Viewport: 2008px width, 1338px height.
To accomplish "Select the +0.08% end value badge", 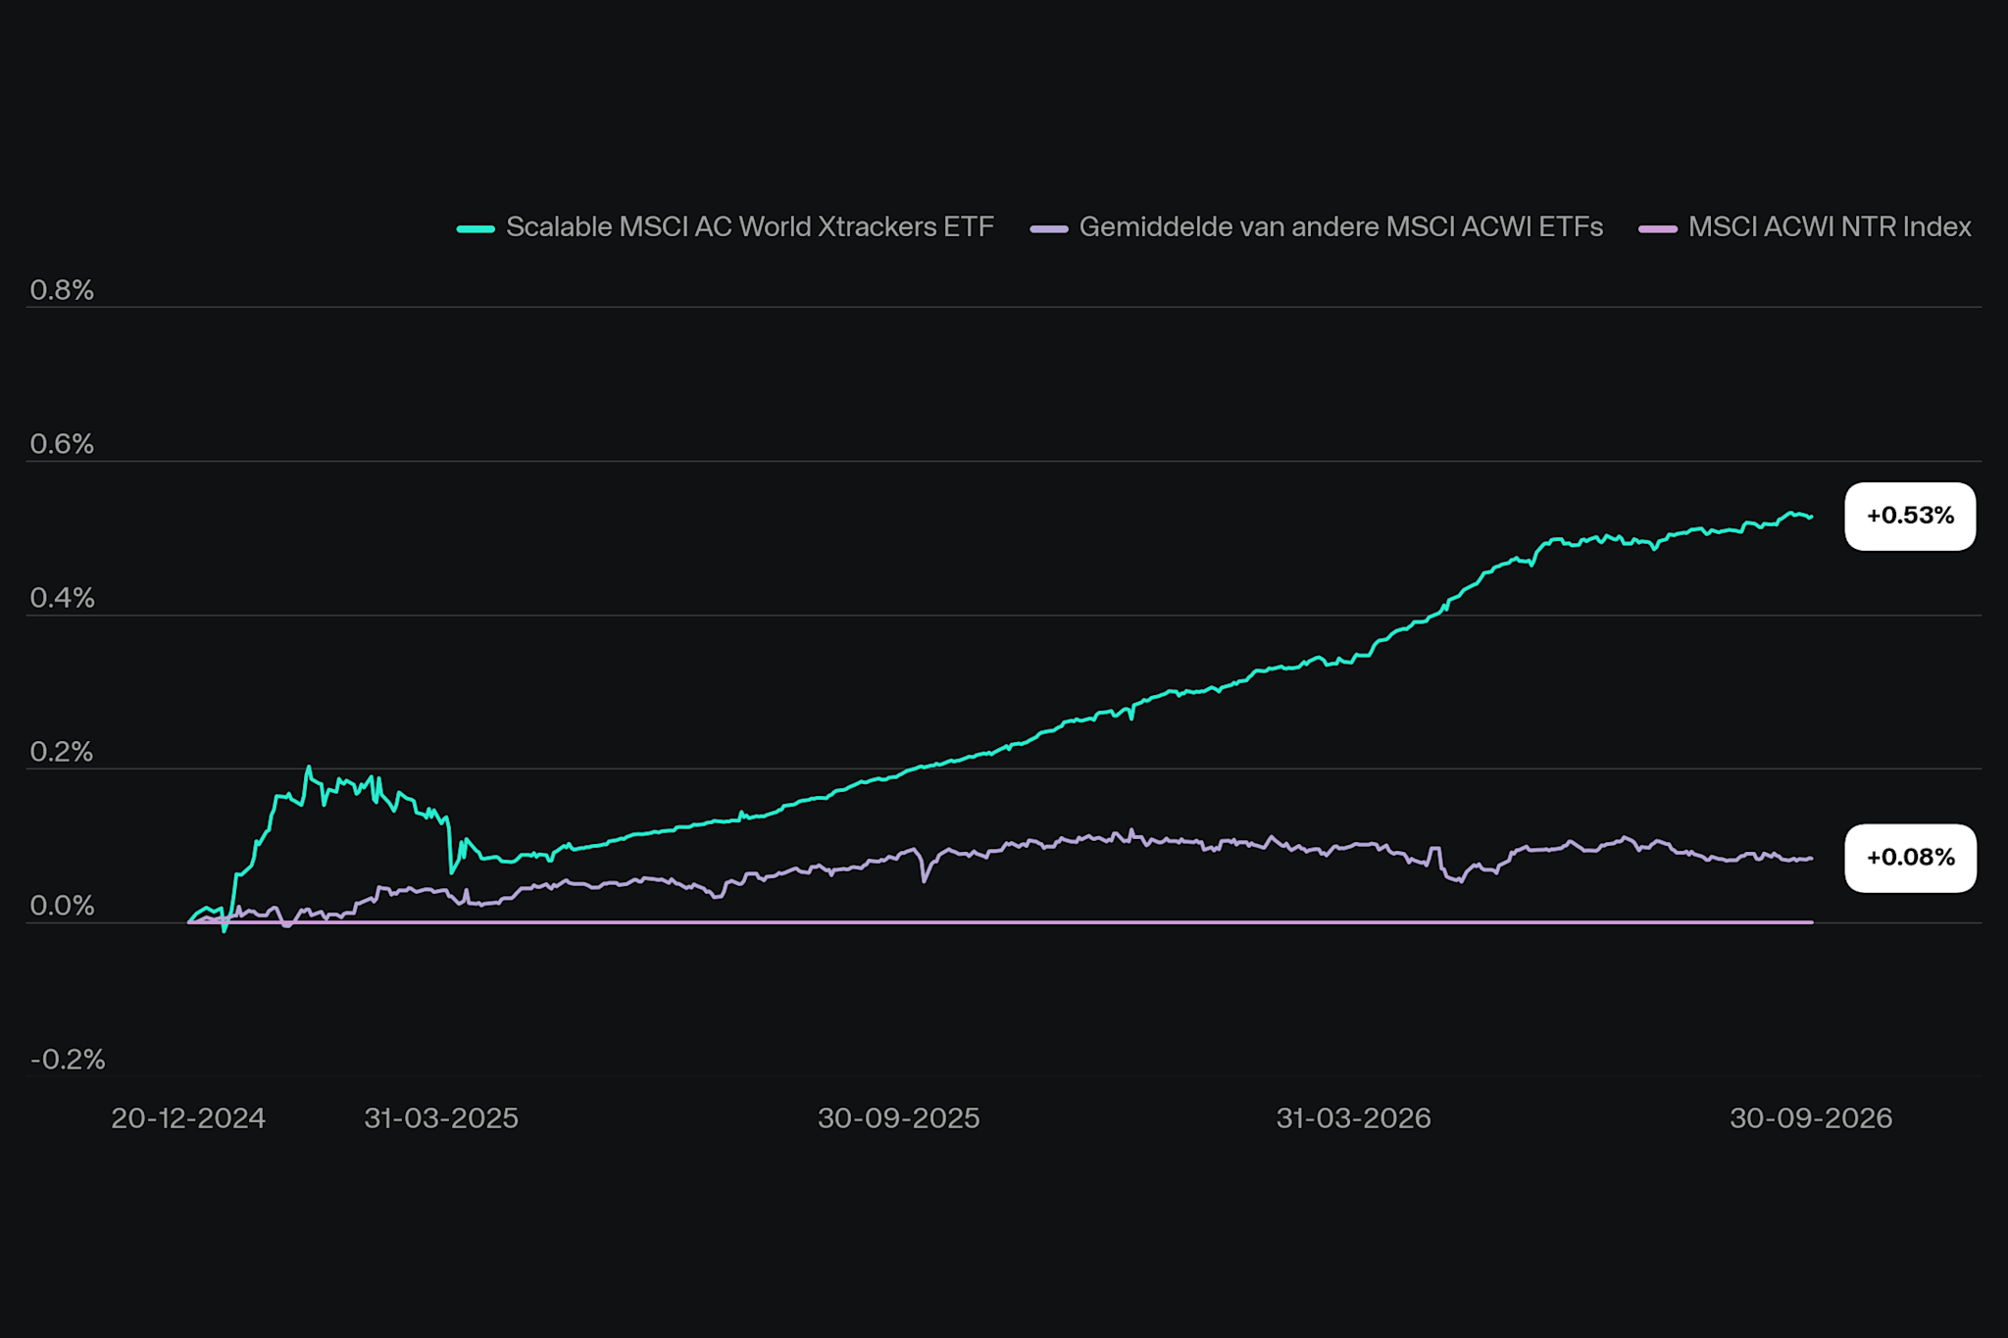I will click(x=1910, y=858).
